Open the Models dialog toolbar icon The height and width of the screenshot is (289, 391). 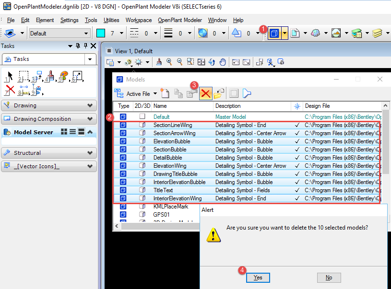coord(274,33)
